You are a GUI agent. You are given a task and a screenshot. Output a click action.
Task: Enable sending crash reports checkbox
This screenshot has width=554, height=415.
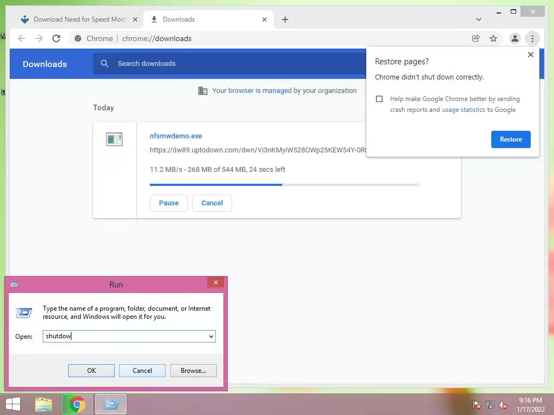tap(379, 99)
